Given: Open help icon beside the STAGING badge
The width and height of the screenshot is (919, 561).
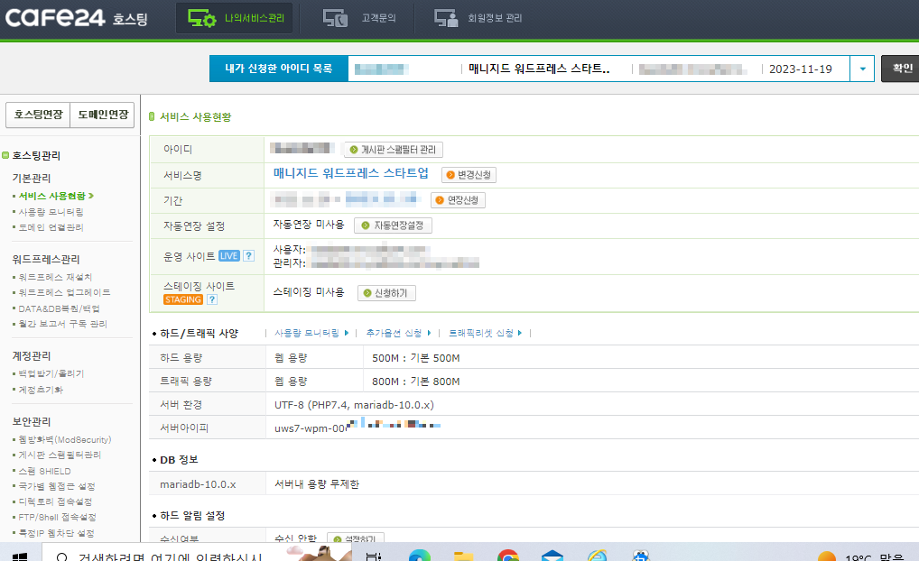Looking at the screenshot, I should [x=212, y=299].
